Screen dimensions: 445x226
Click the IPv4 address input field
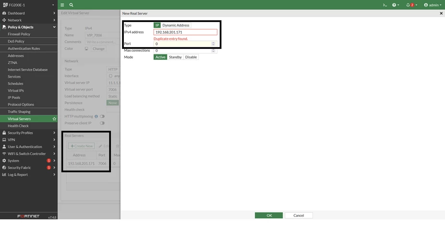[185, 32]
